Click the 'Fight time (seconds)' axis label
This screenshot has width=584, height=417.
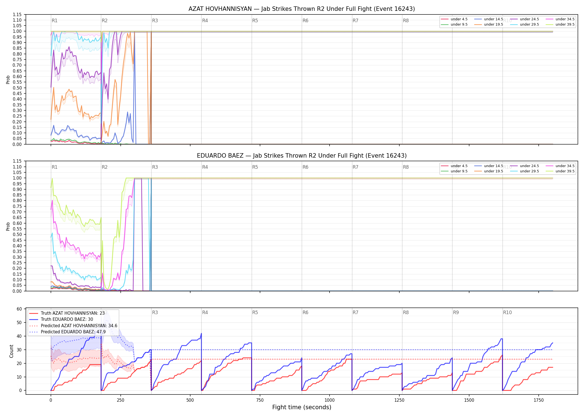(302, 407)
